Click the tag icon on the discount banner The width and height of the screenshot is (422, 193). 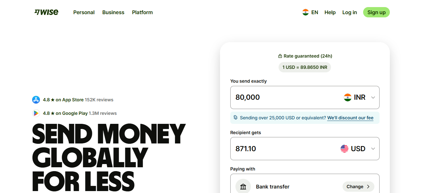(x=235, y=118)
